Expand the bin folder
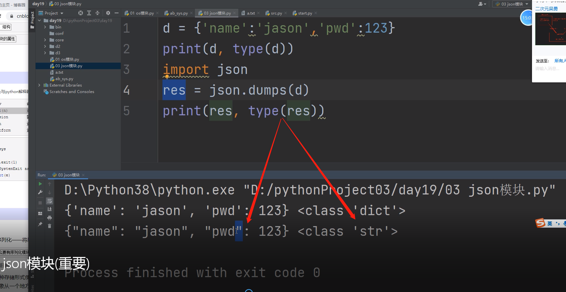 click(45, 27)
